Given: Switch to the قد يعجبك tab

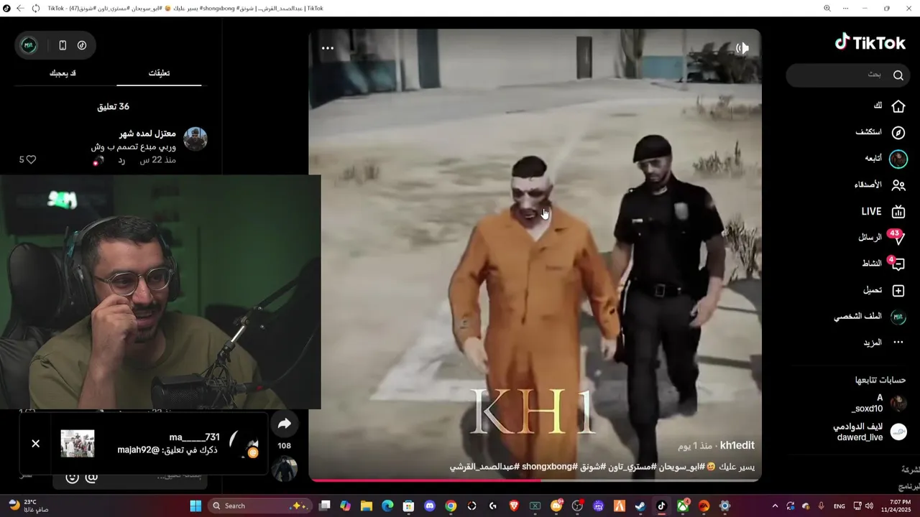Looking at the screenshot, I should (x=63, y=73).
